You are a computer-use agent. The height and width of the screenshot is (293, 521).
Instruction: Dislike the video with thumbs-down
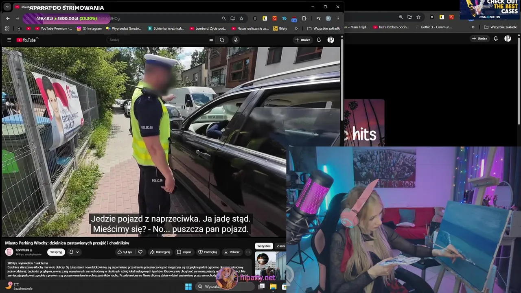[140, 252]
